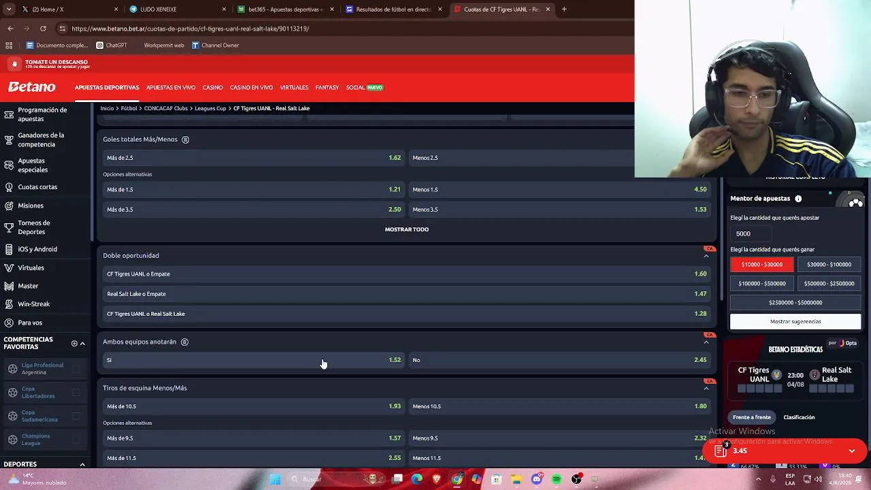Click info icon next to Goles totales Más/Menos
The width and height of the screenshot is (871, 490).
click(x=185, y=140)
